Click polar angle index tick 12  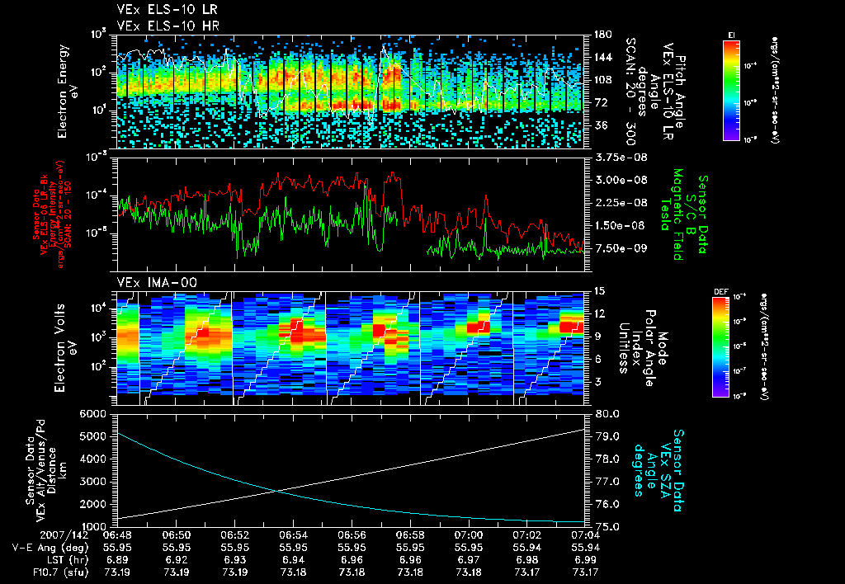click(x=599, y=313)
